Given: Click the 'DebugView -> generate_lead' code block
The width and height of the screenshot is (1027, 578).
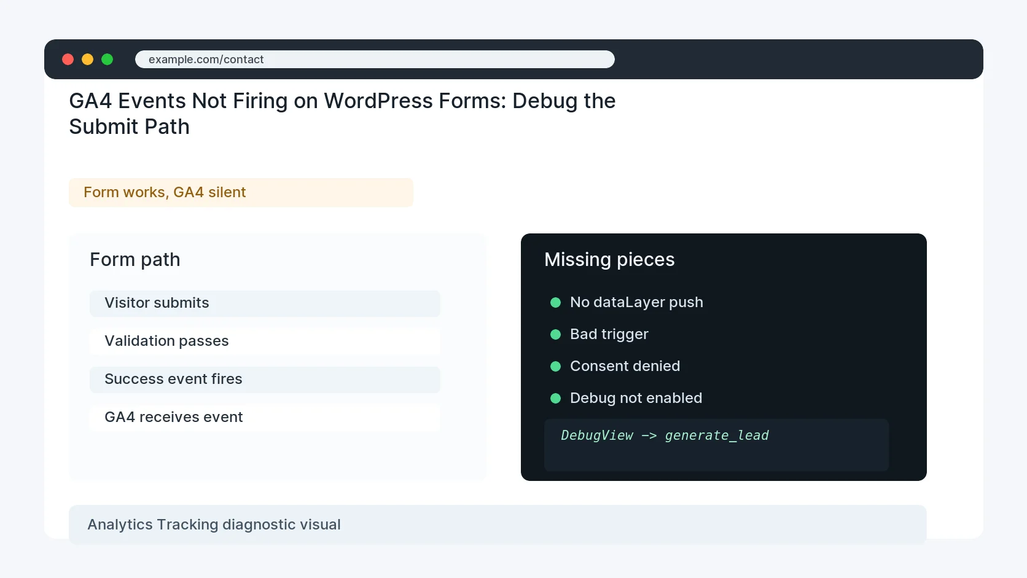Looking at the screenshot, I should [716, 445].
